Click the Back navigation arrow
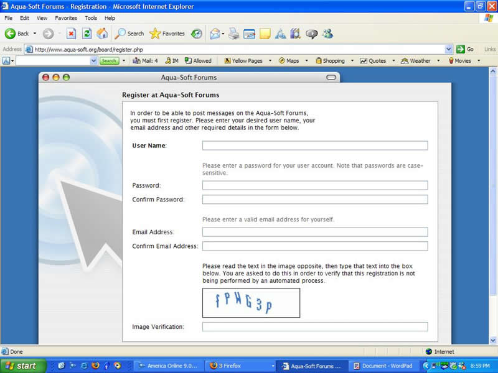 click(11, 34)
